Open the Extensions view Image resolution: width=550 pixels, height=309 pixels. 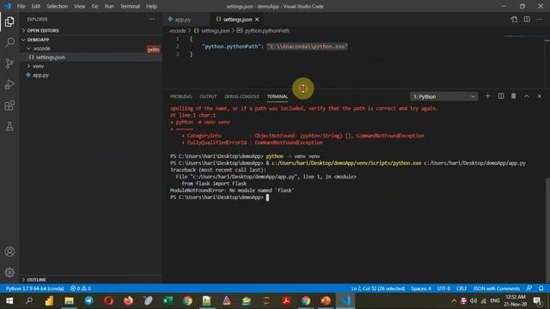tap(9, 106)
